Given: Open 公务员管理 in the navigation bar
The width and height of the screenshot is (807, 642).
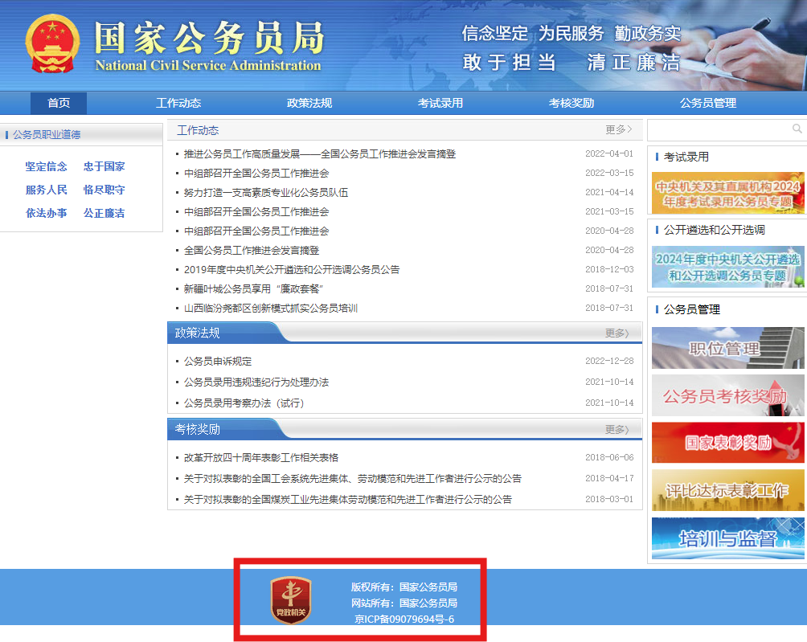Looking at the screenshot, I should tap(708, 103).
